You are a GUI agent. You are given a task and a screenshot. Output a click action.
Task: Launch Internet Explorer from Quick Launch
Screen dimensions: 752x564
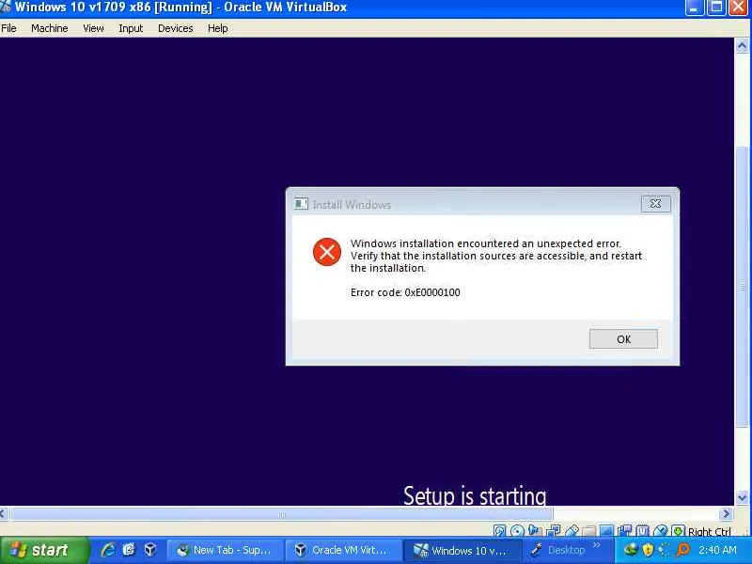click(108, 550)
